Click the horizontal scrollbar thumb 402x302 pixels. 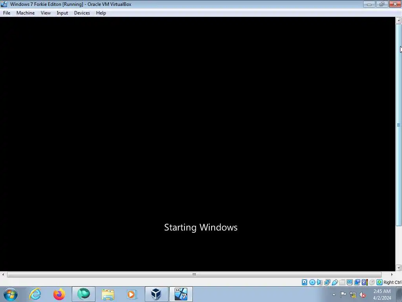194,274
